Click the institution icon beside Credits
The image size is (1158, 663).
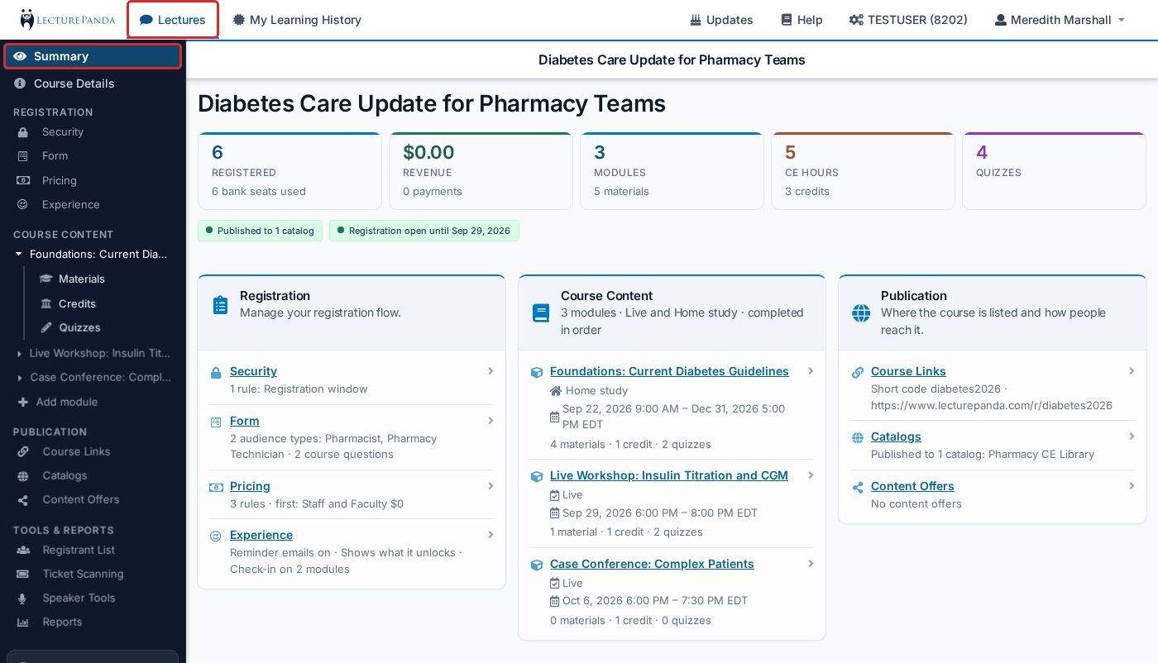[46, 304]
